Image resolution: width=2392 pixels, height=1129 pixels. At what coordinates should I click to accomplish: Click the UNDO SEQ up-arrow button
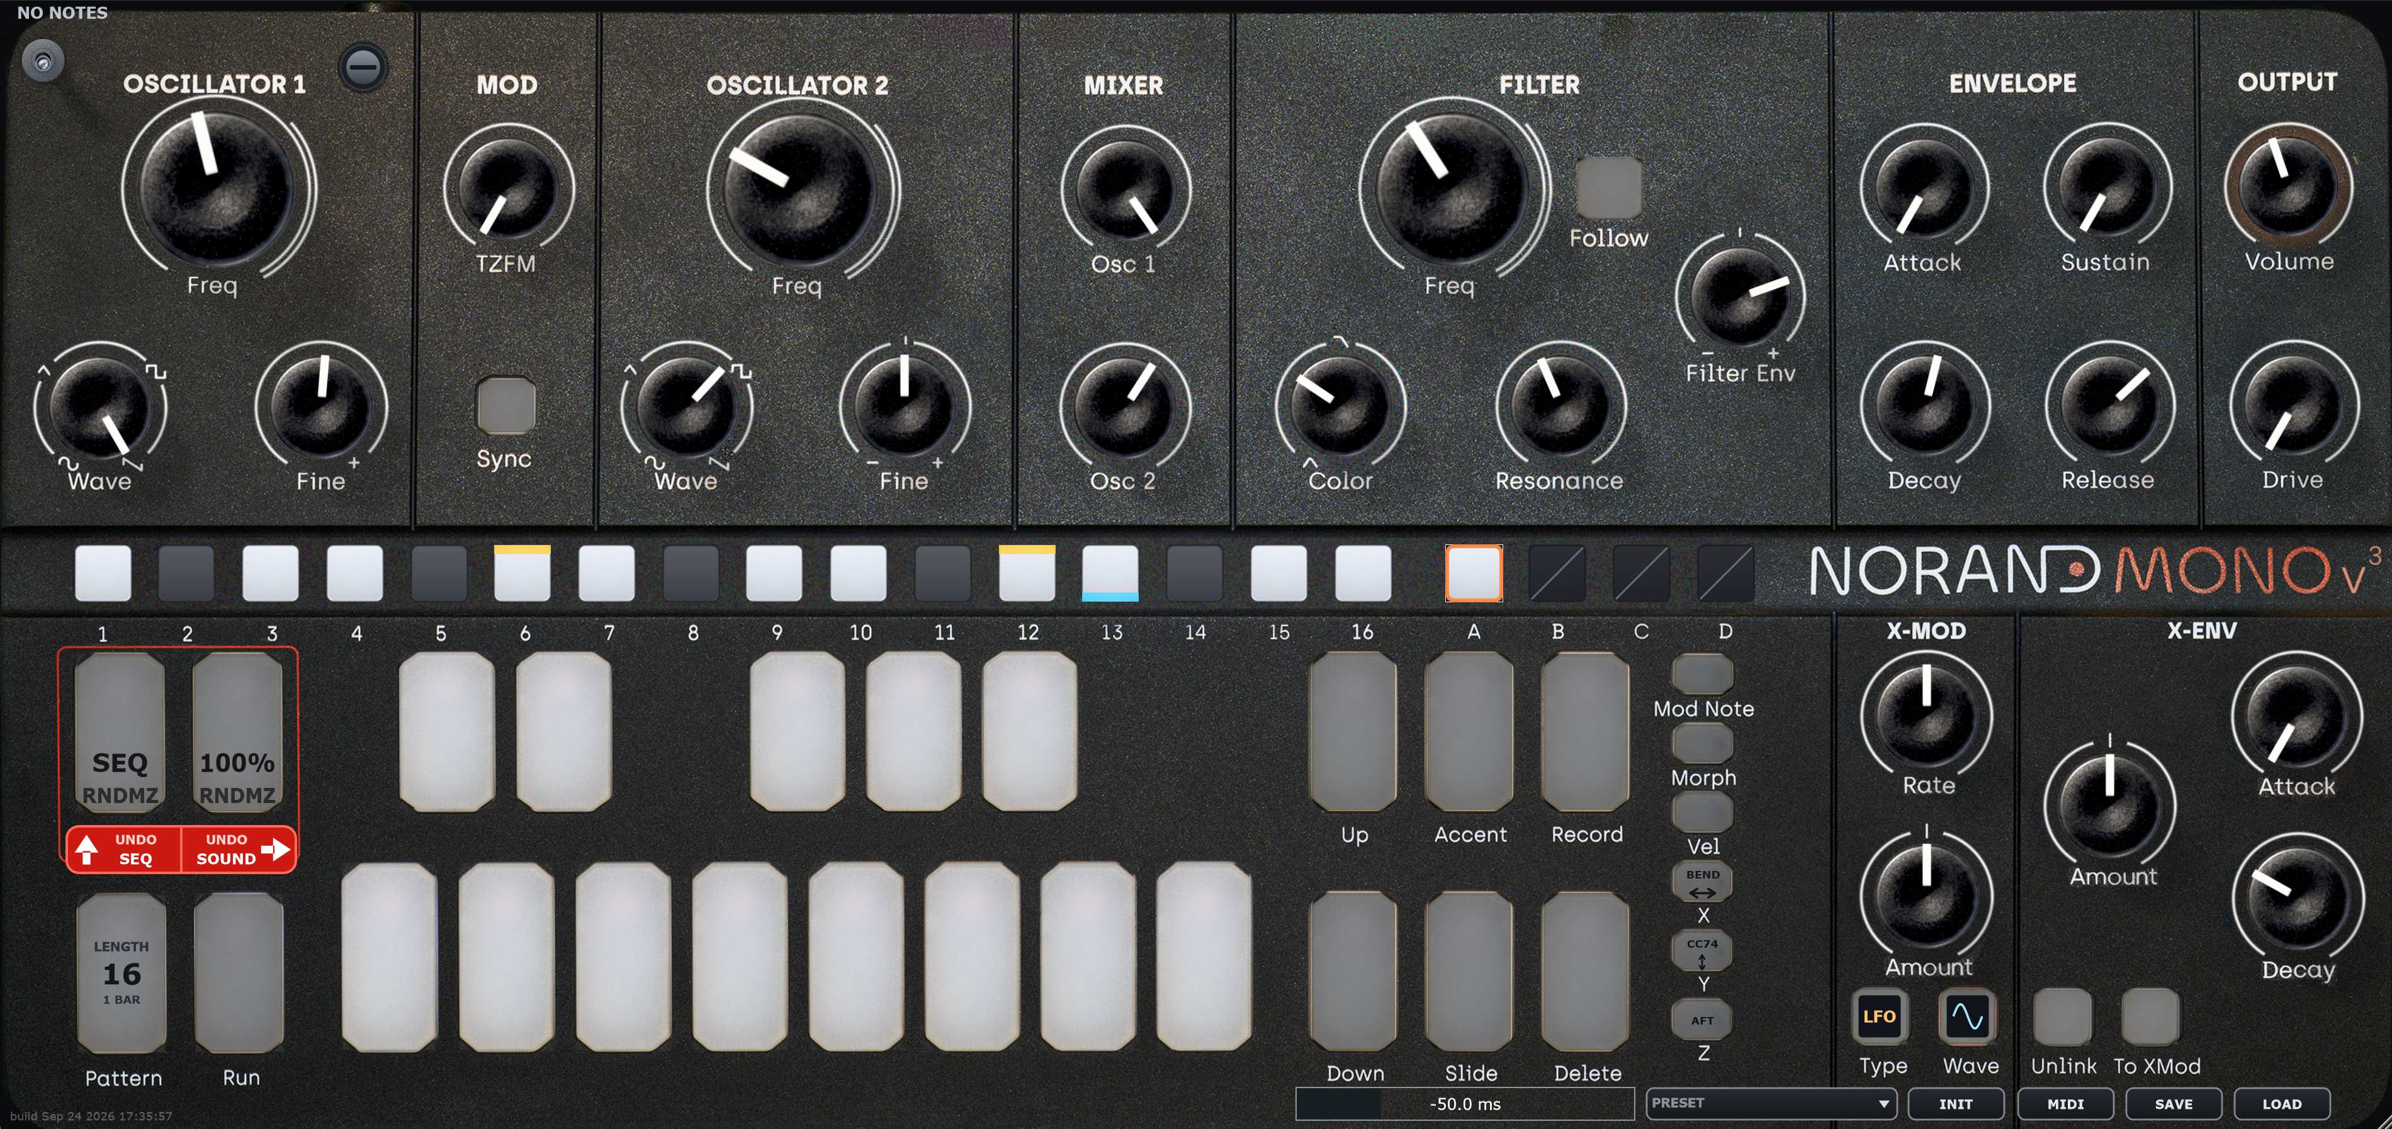[123, 848]
